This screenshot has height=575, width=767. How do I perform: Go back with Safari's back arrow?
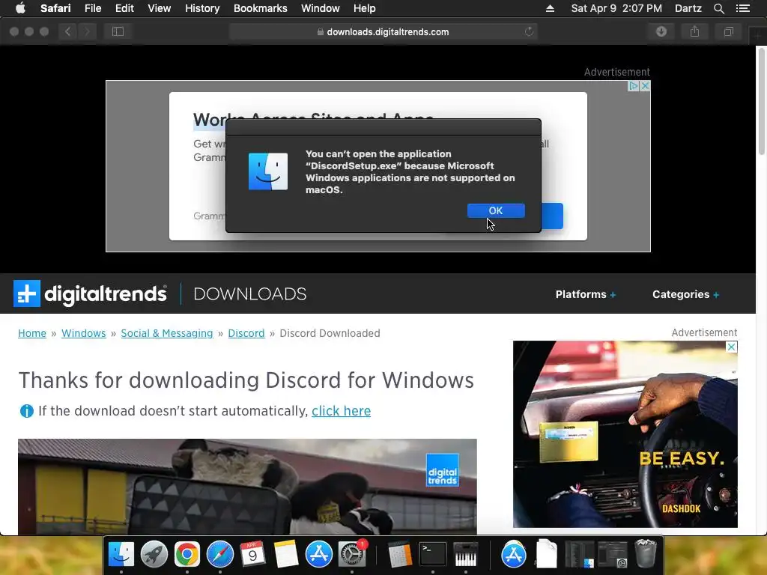(68, 31)
